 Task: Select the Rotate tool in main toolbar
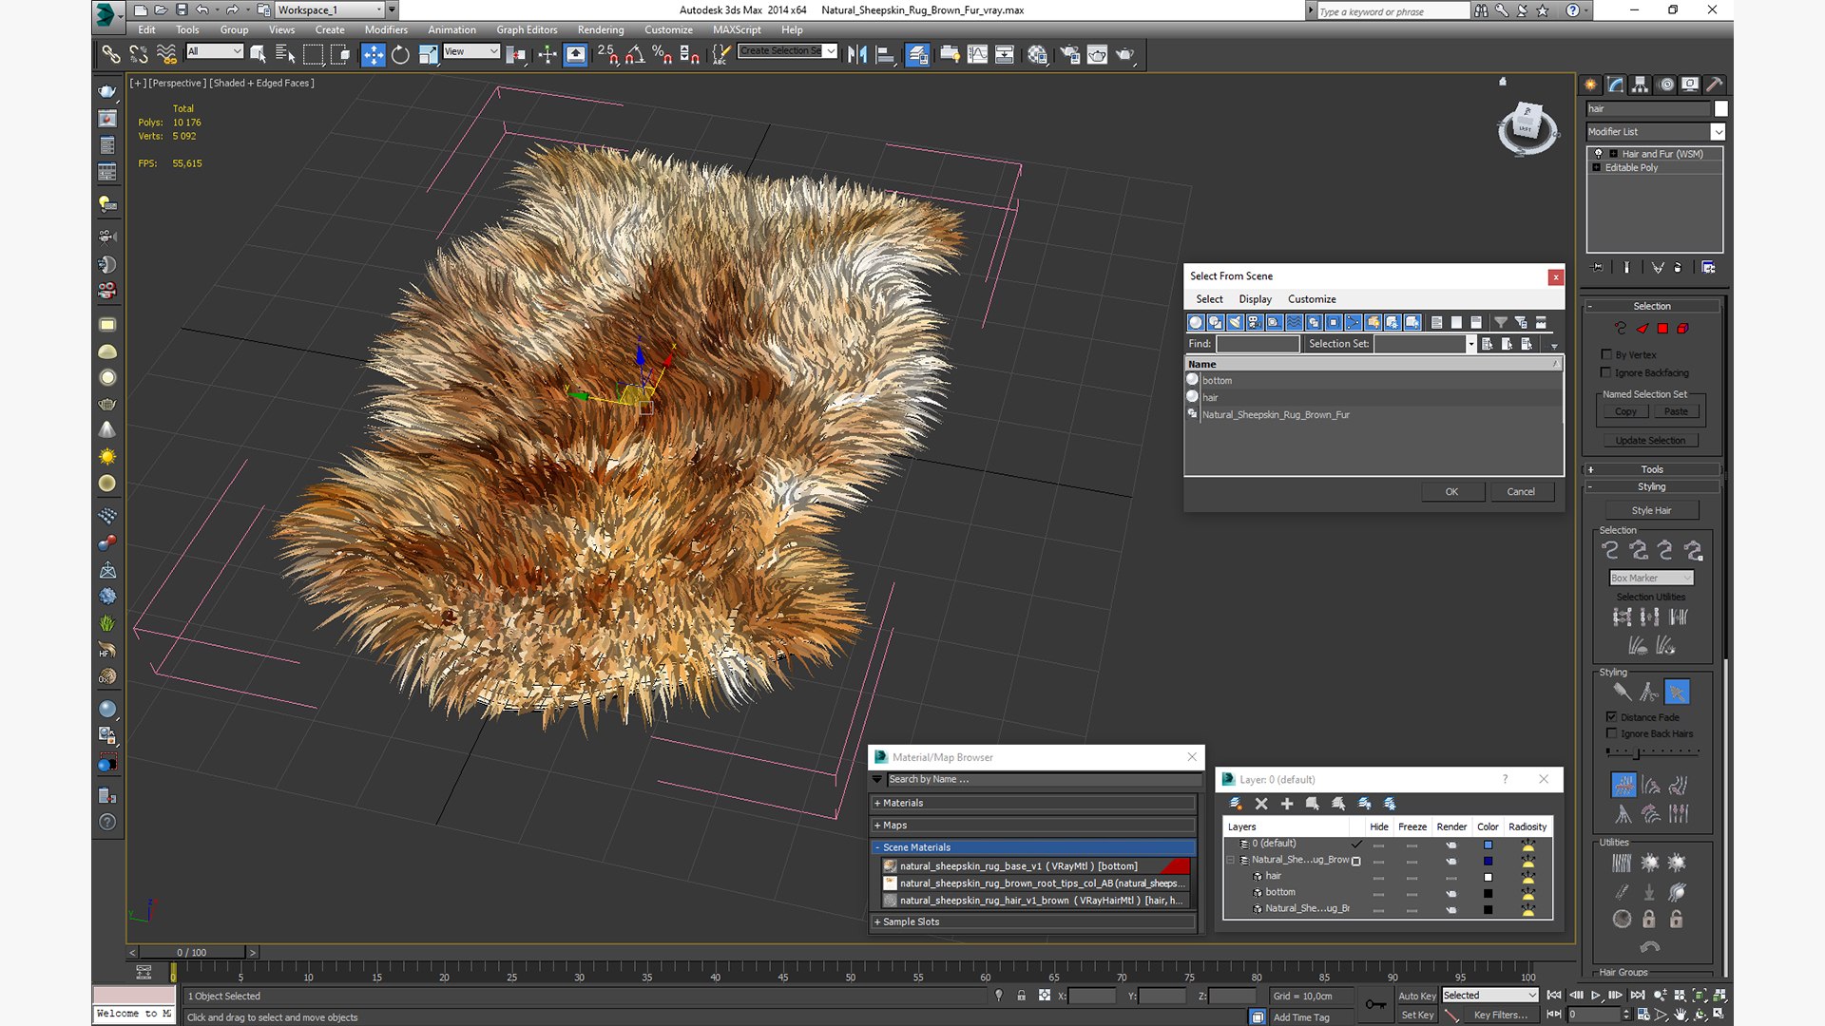click(400, 54)
